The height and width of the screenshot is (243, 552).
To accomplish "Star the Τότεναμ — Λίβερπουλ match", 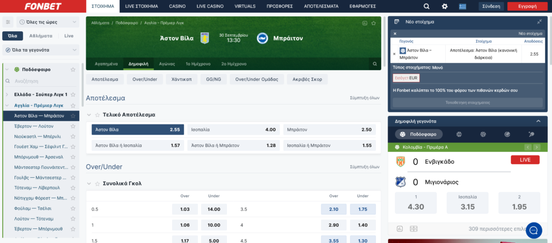I will coord(73,188).
